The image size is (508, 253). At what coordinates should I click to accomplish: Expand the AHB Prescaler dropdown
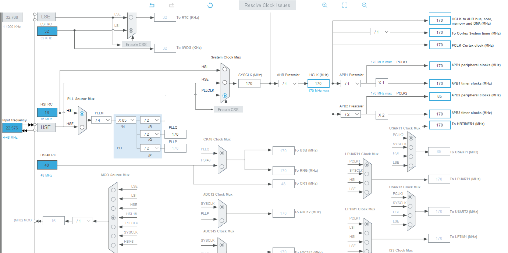click(288, 83)
